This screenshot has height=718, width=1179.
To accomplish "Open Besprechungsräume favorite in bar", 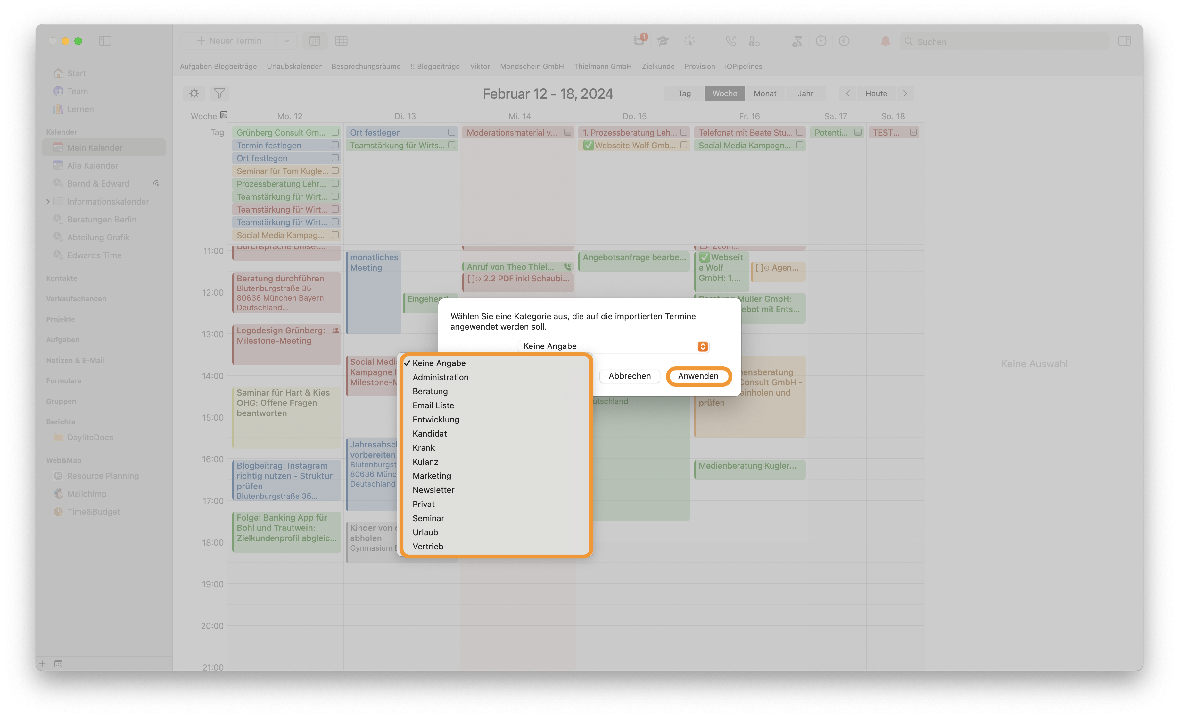I will pos(366,66).
